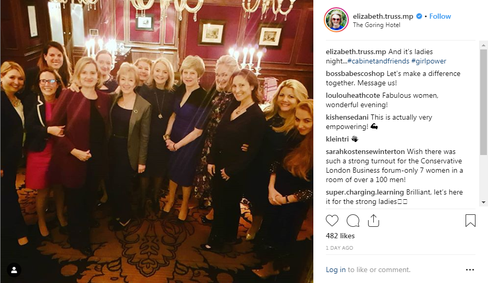Like the post with the heart icon
This screenshot has width=488, height=283.
coord(332,221)
